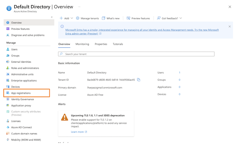Open Enterprise applications menu item
Viewport: 239px width, 147px height.
24,81
